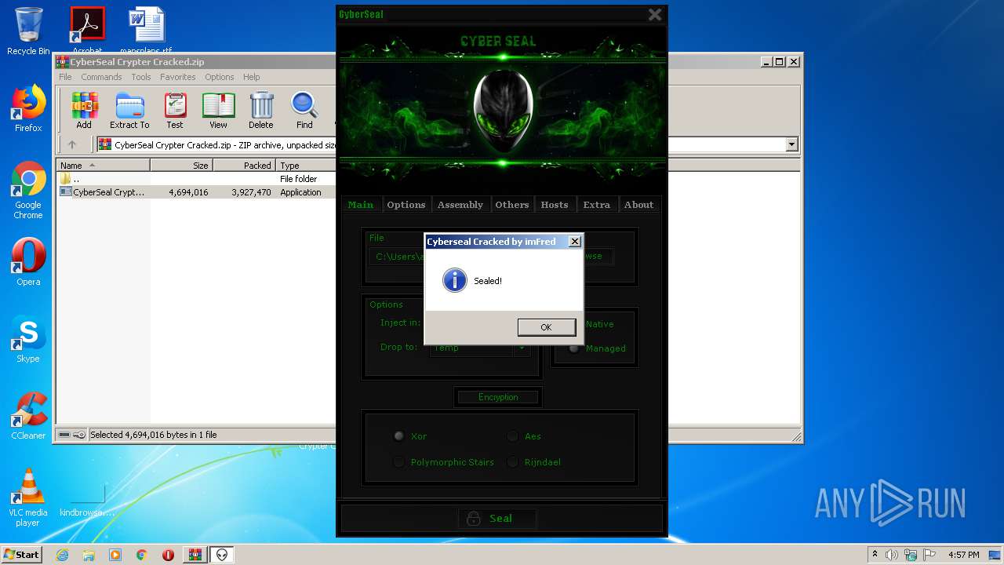Select the Main tab in CyberSeal

361,205
